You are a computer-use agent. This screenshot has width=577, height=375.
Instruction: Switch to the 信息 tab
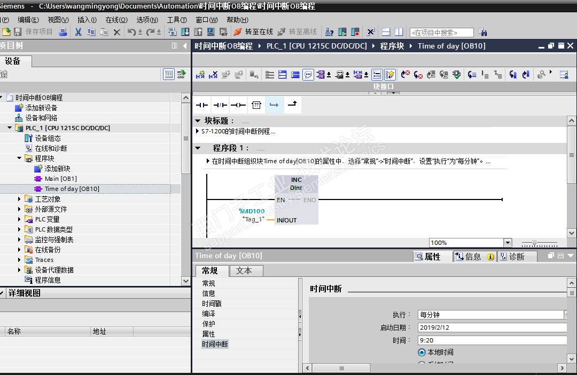[474, 257]
